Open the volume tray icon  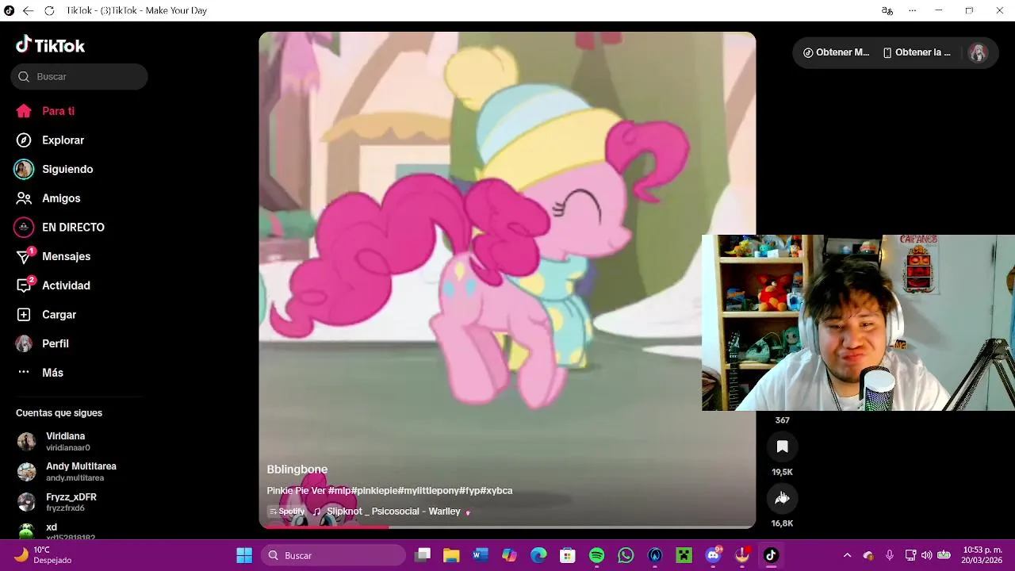(x=926, y=555)
